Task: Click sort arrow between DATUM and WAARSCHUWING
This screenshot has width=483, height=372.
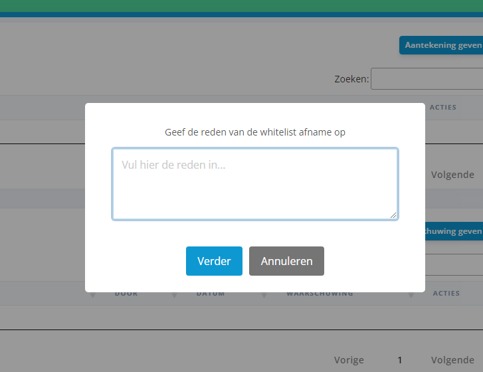Action: (264, 294)
